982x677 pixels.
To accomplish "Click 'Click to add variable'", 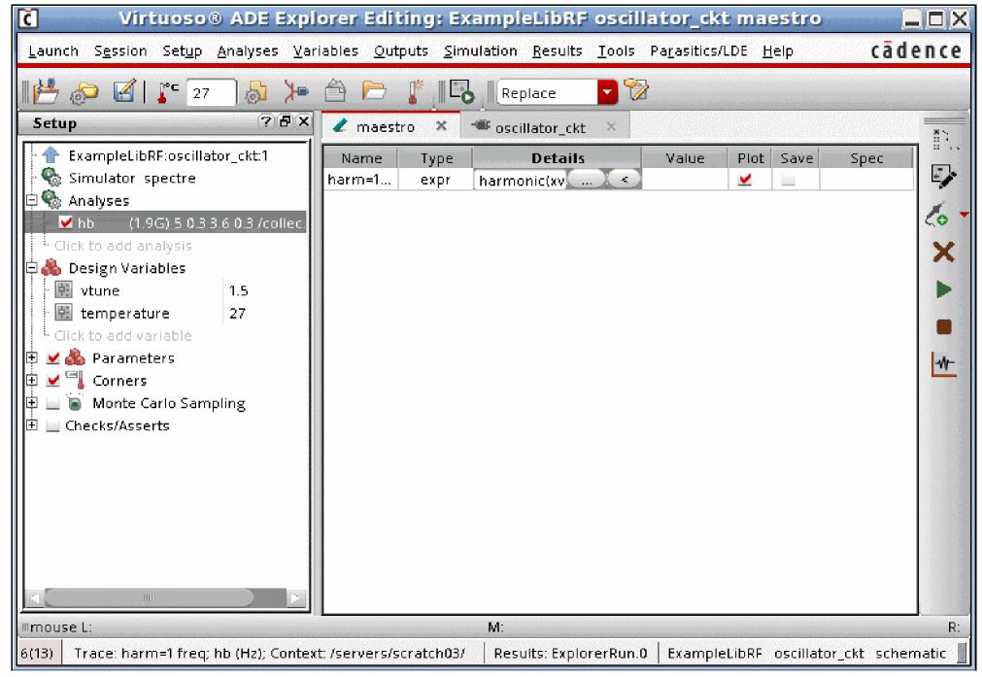I will [x=122, y=336].
